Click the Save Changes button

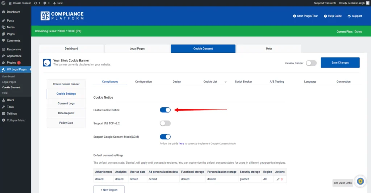coord(340,63)
